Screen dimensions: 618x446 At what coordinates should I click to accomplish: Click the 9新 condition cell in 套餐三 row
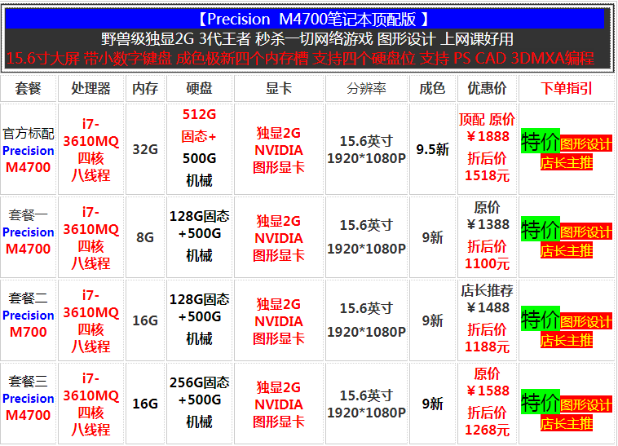pos(432,404)
